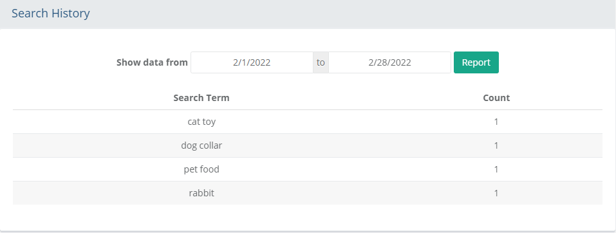
Task: Select the end date field showing 2/28/2022
Action: coord(389,62)
